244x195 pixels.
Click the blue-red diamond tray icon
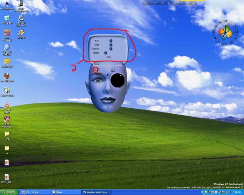click(x=229, y=192)
